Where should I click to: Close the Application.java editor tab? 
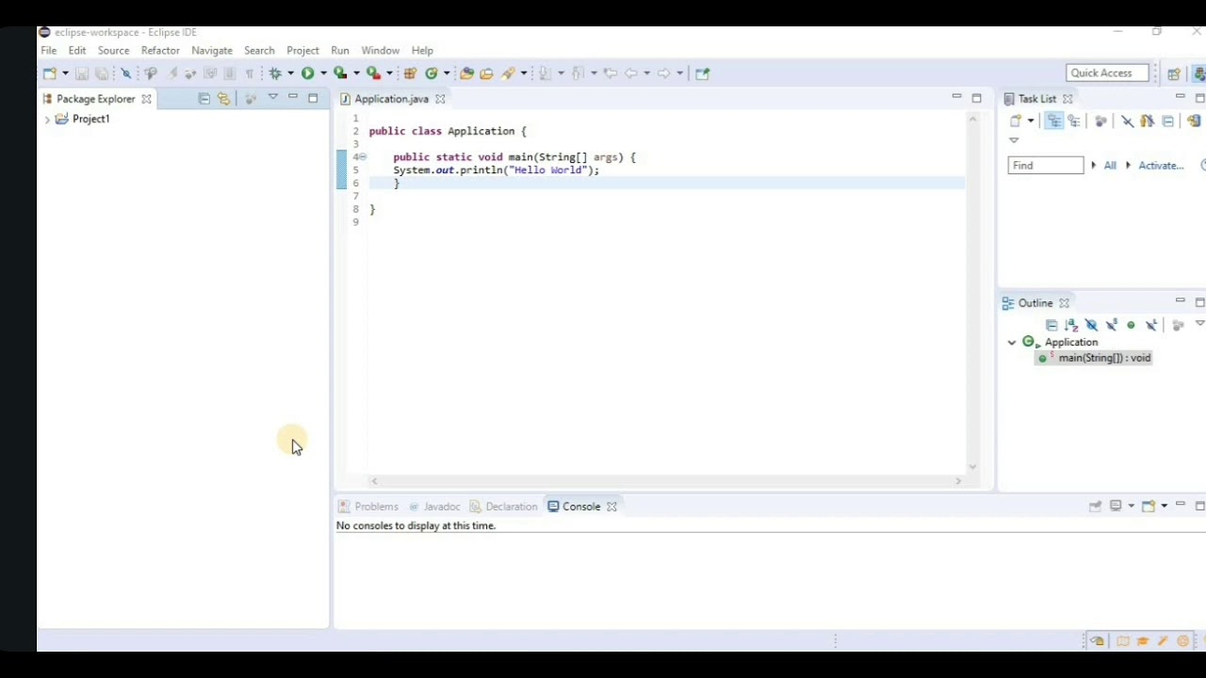coord(440,99)
